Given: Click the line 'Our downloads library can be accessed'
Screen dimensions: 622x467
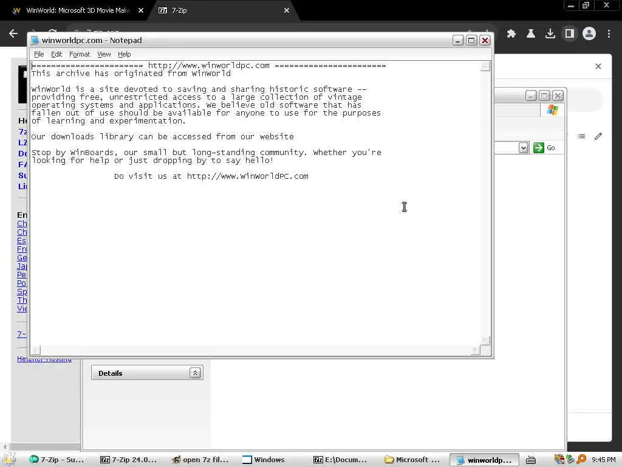Looking at the screenshot, I should pos(163,137).
